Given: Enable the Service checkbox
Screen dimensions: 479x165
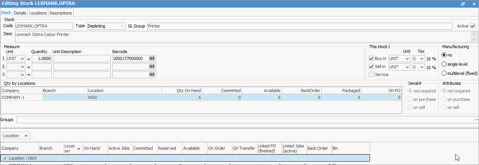Looking at the screenshot, I should [371, 75].
